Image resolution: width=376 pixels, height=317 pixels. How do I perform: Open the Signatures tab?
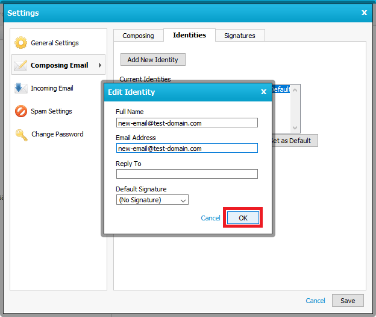(240, 36)
